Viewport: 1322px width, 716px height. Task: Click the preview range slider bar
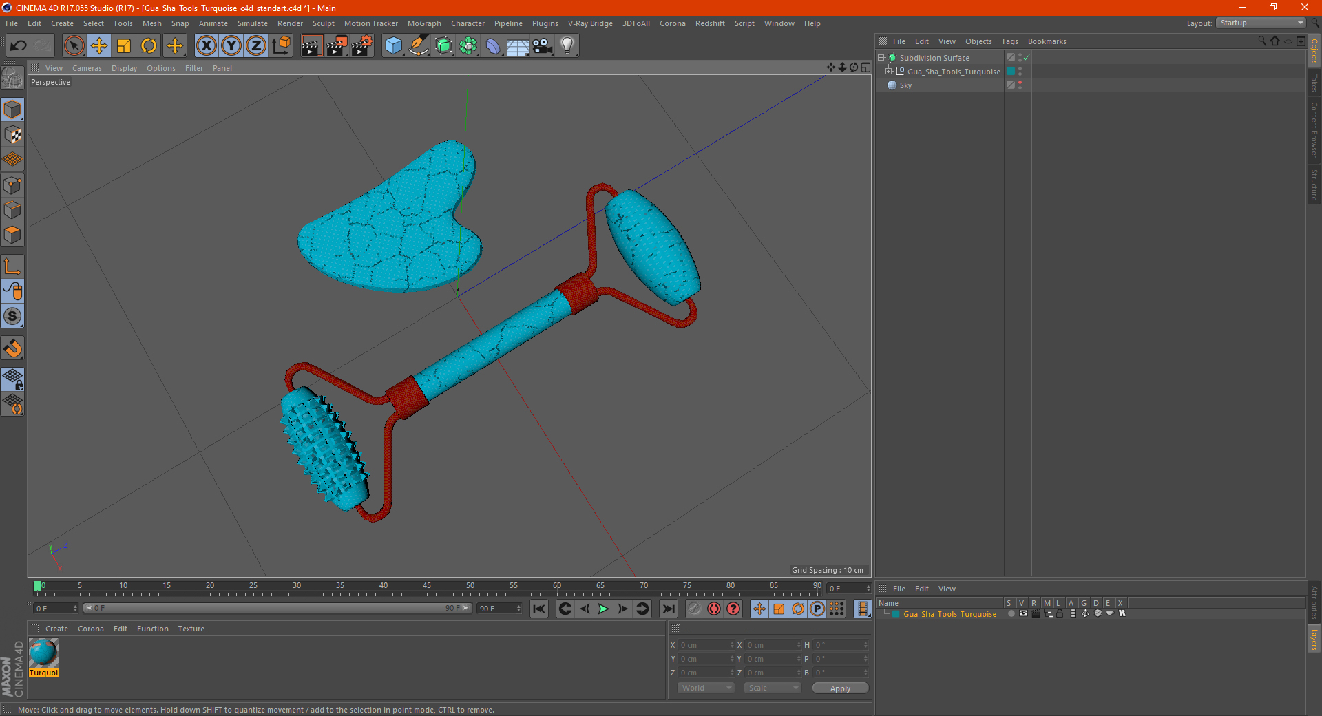point(277,608)
